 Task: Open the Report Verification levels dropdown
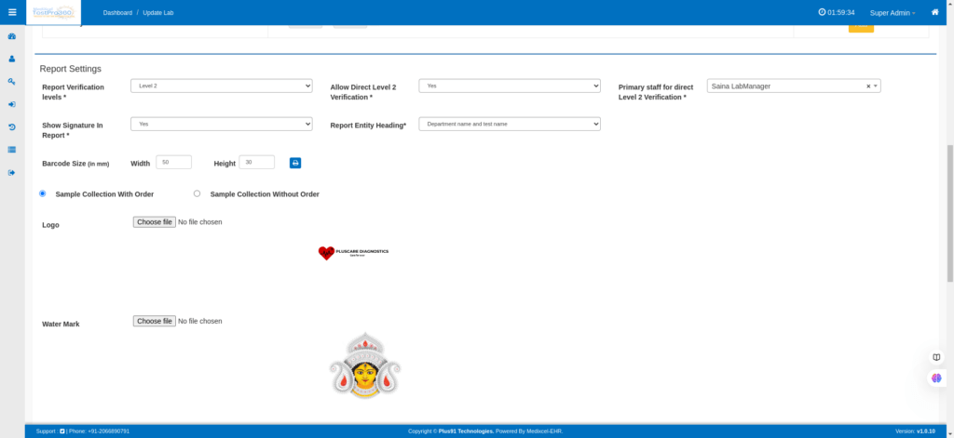(x=221, y=86)
